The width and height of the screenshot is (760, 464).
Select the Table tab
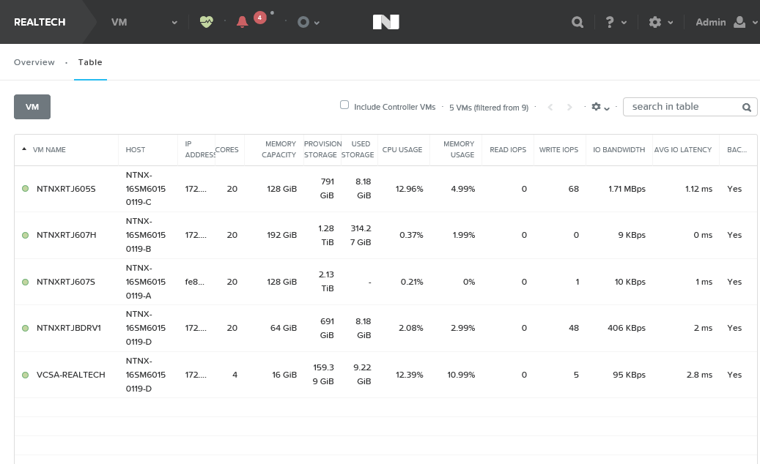click(90, 62)
